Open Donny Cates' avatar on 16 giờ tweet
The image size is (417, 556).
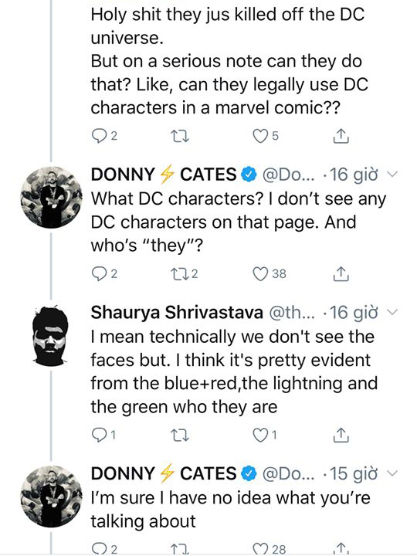tap(52, 197)
